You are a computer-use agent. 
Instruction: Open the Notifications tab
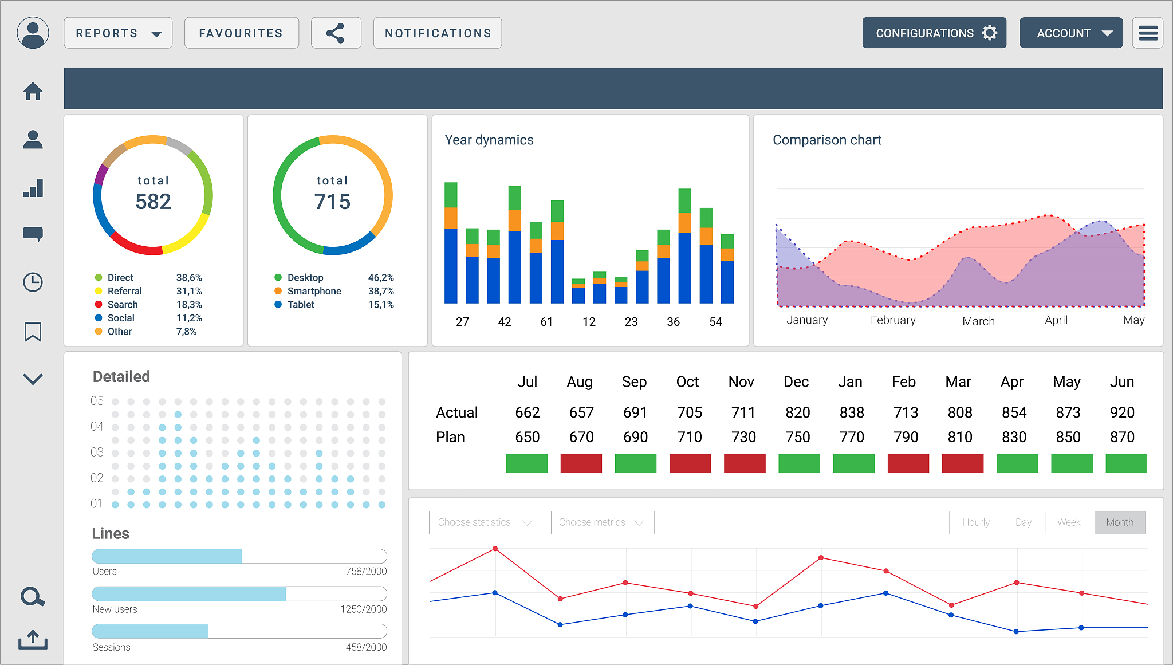pyautogui.click(x=438, y=33)
